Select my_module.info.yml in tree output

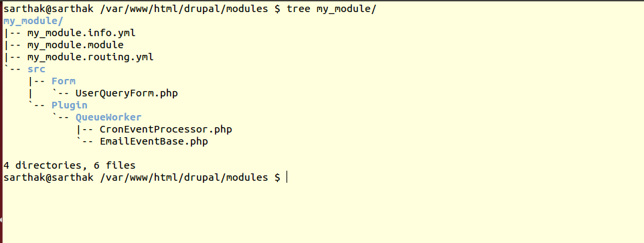tap(81, 33)
